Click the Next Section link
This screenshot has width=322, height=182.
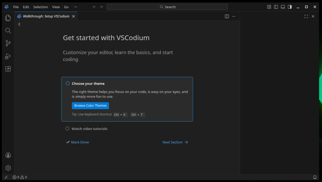click(x=175, y=142)
